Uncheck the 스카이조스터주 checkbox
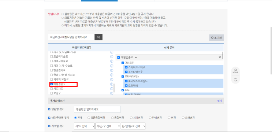 pos(126,67)
